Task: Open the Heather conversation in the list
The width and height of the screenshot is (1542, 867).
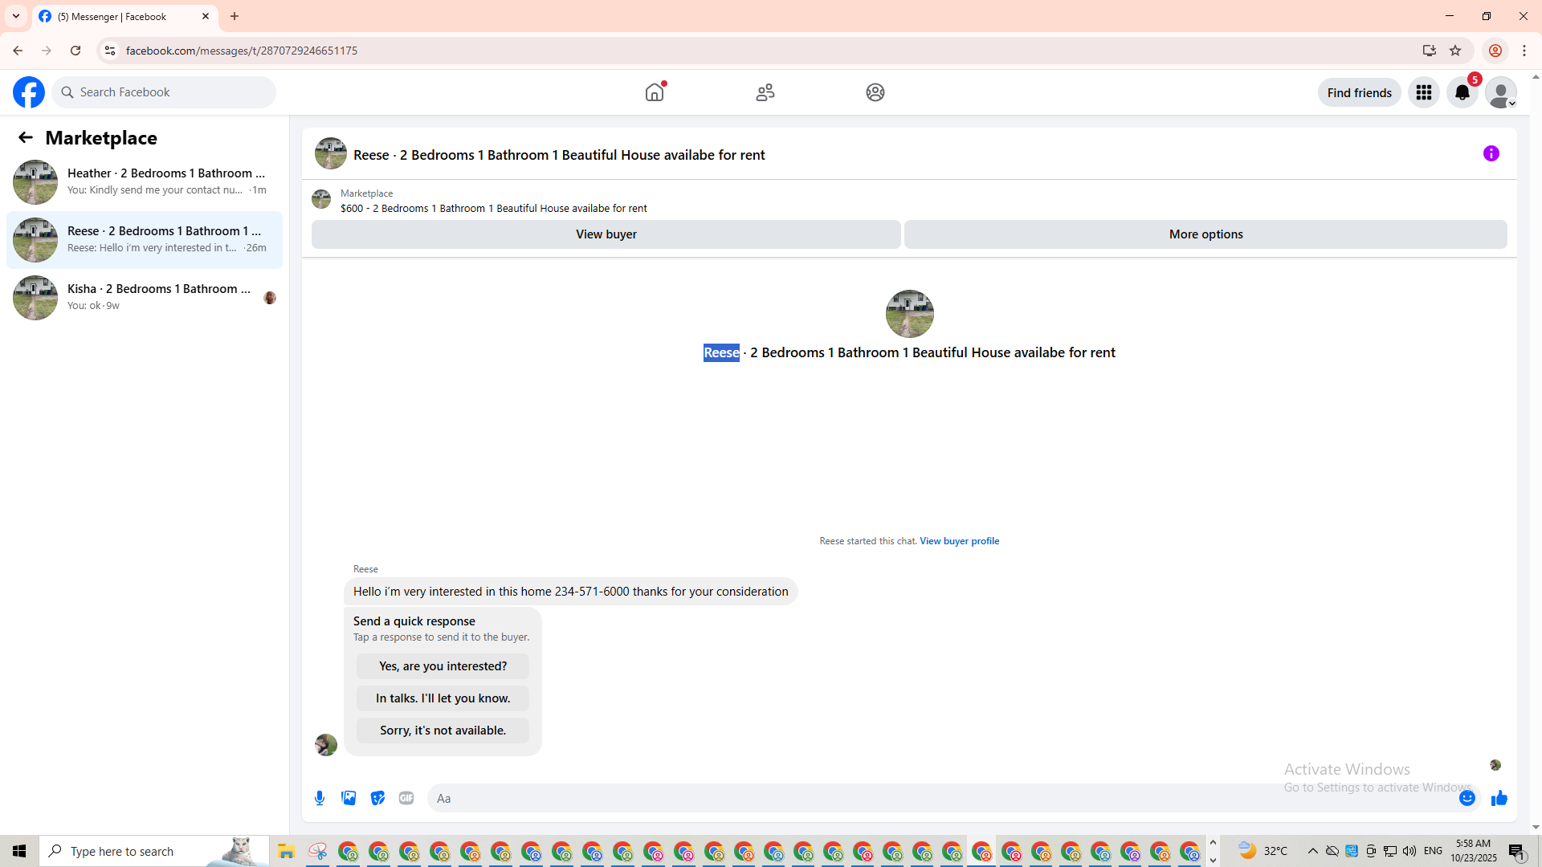Action: (x=145, y=181)
